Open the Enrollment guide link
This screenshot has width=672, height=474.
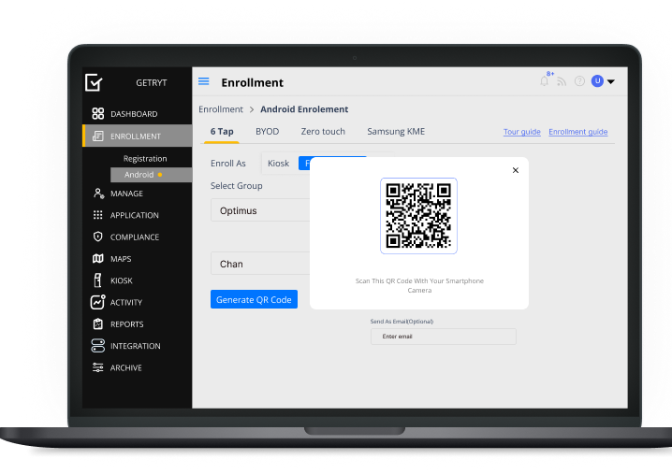pos(578,132)
